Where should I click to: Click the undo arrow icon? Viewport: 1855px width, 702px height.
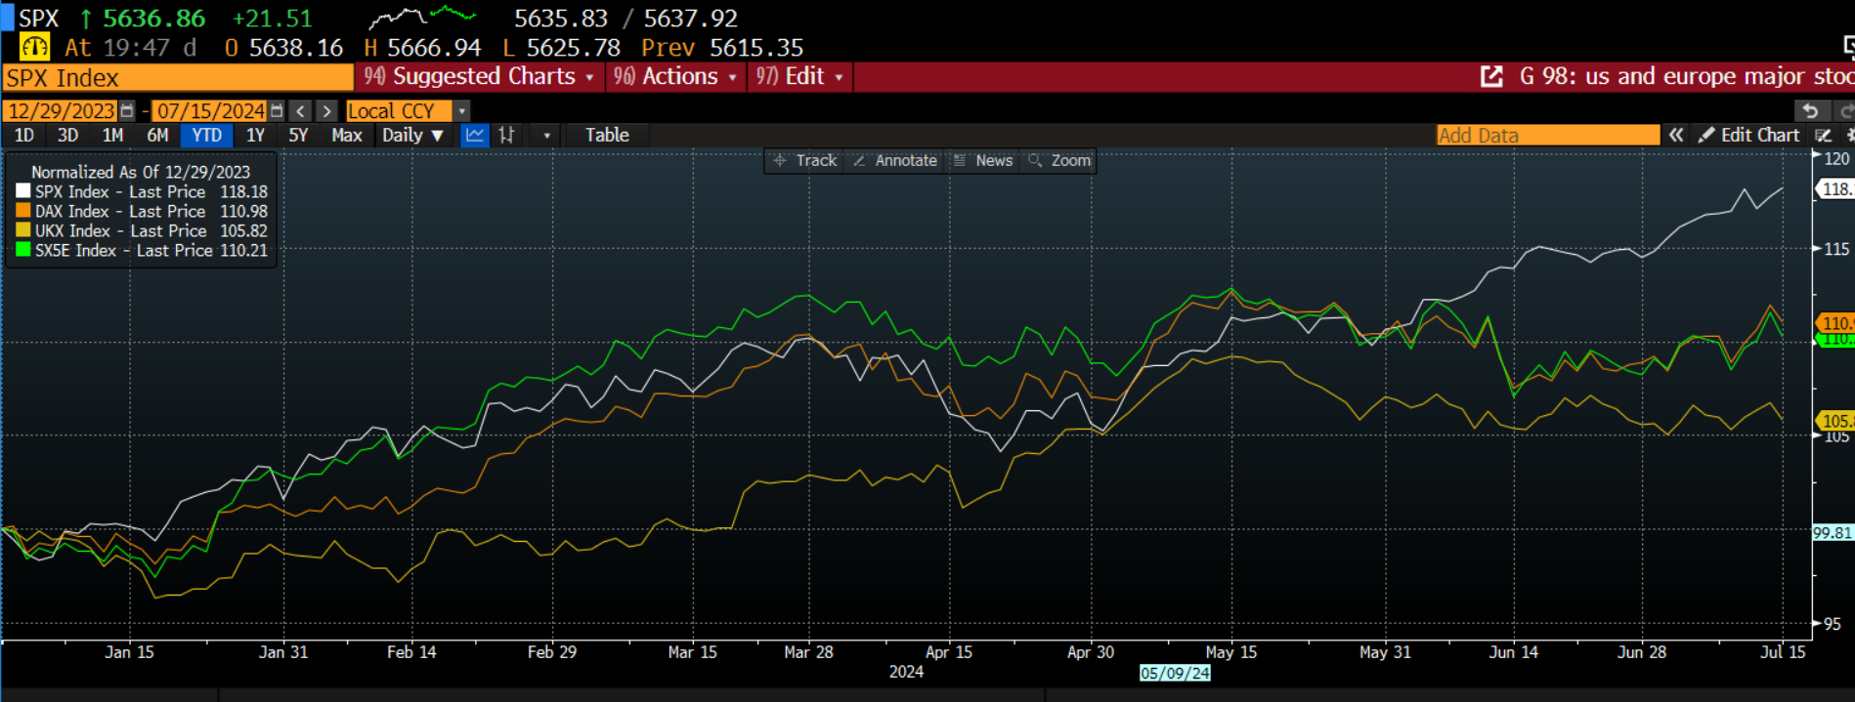pos(1810,111)
